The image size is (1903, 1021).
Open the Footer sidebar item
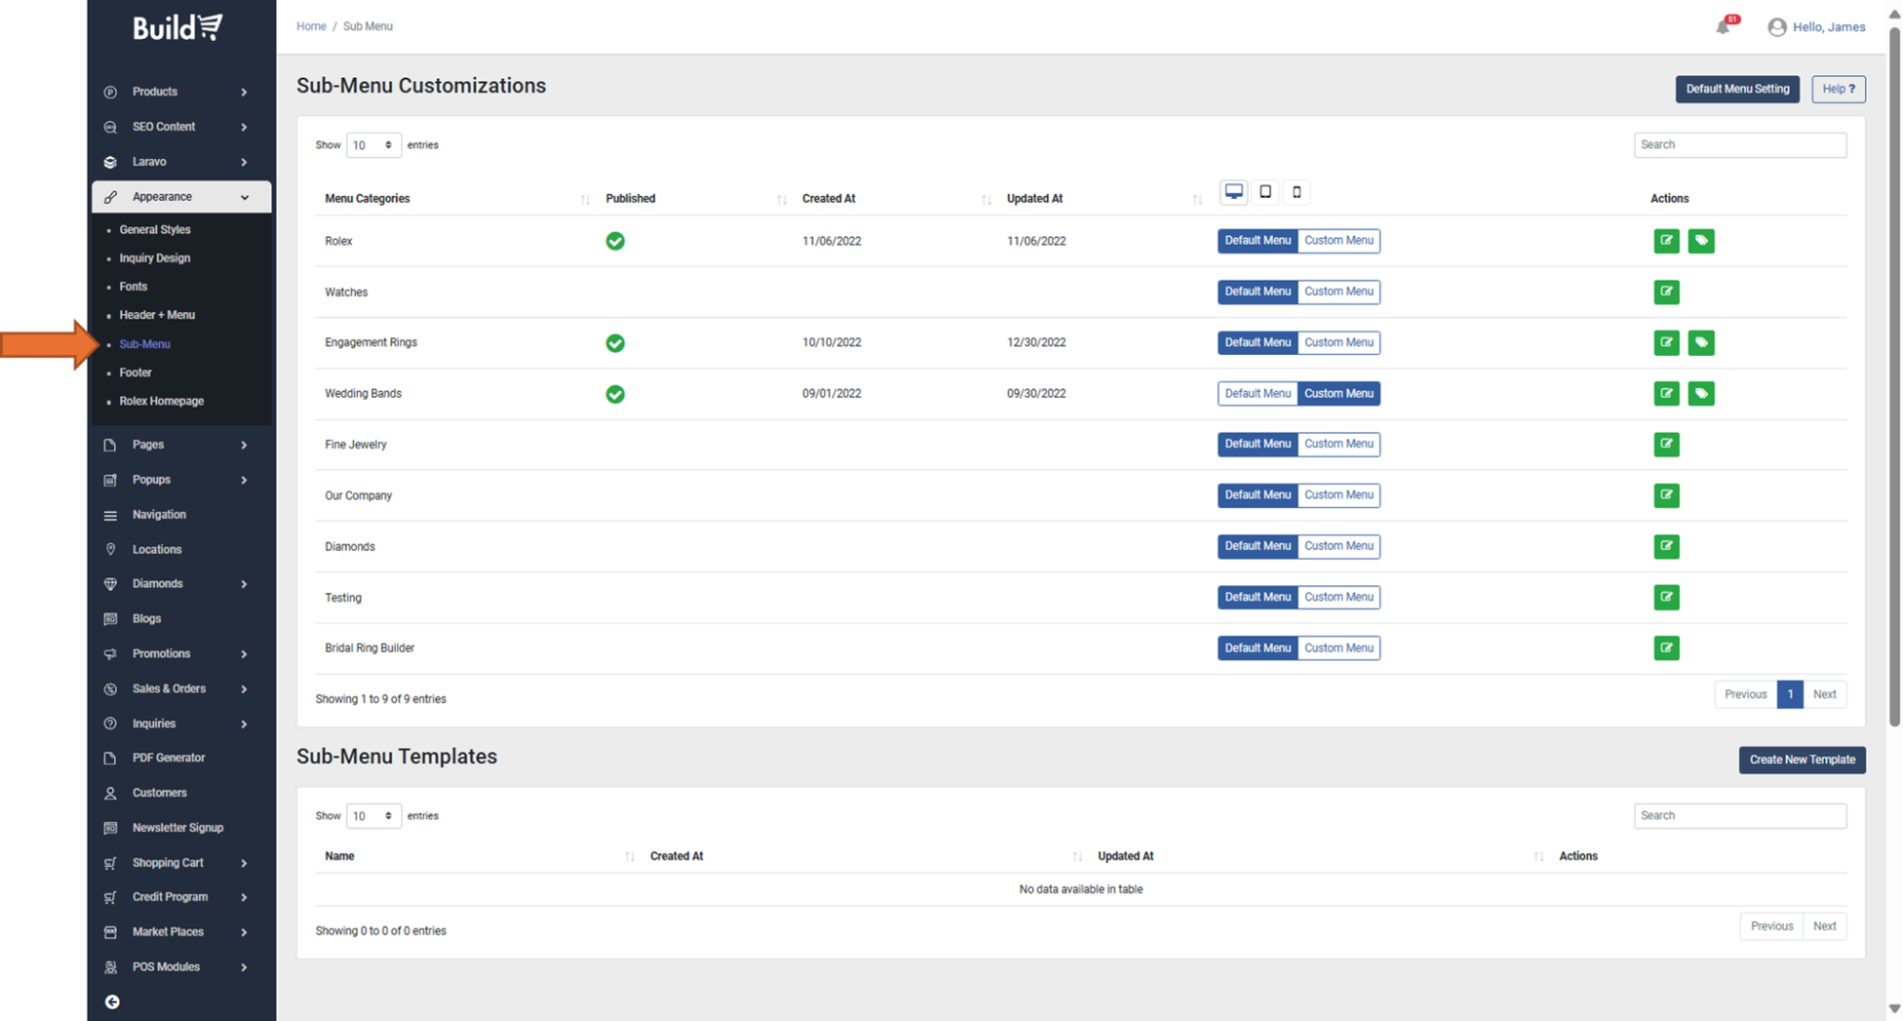point(135,373)
